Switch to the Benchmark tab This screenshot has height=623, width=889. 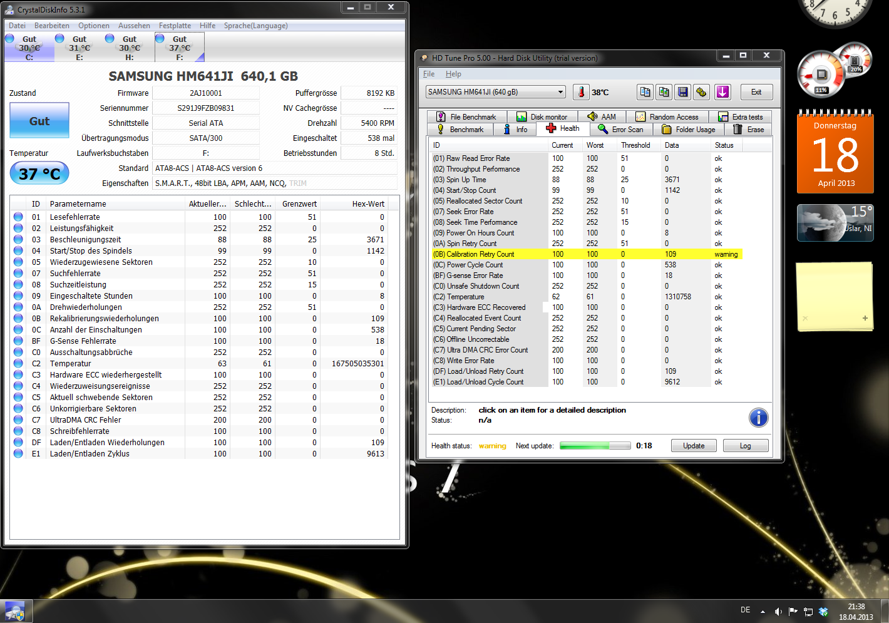(460, 130)
